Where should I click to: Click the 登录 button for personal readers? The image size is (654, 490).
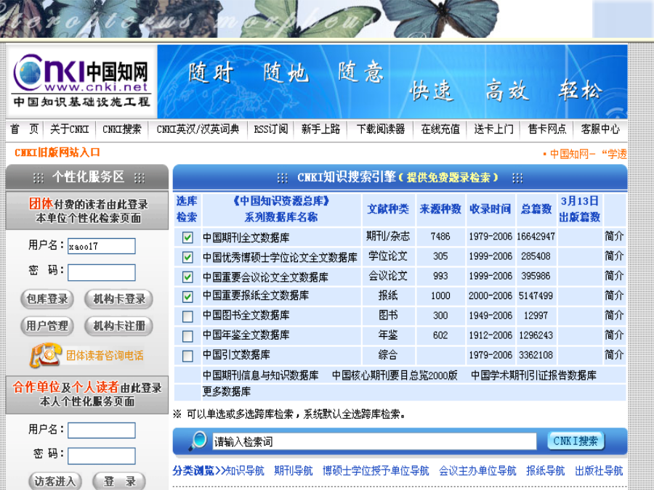click(x=119, y=481)
